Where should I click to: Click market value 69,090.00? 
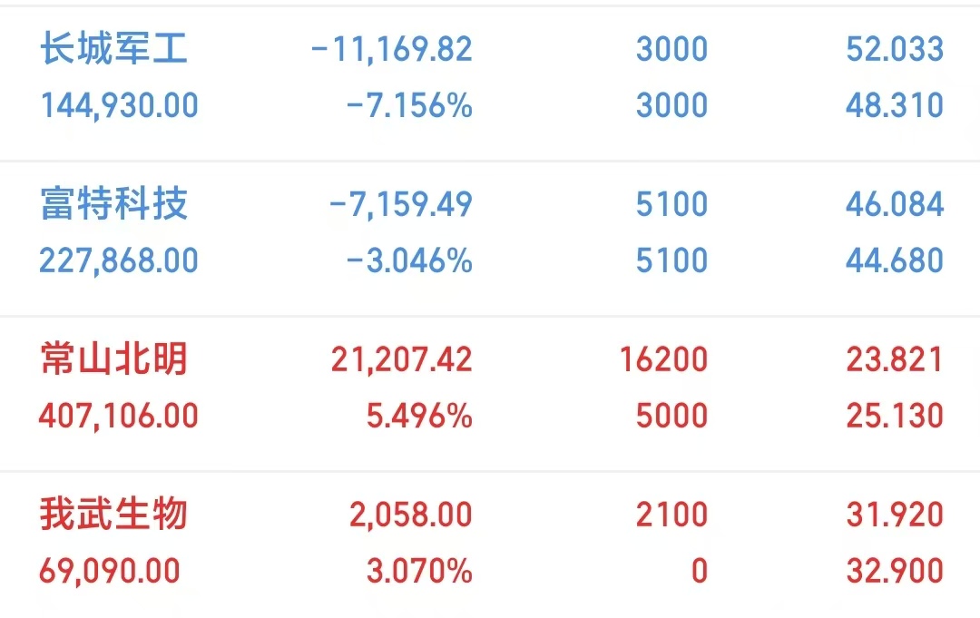pos(110,572)
